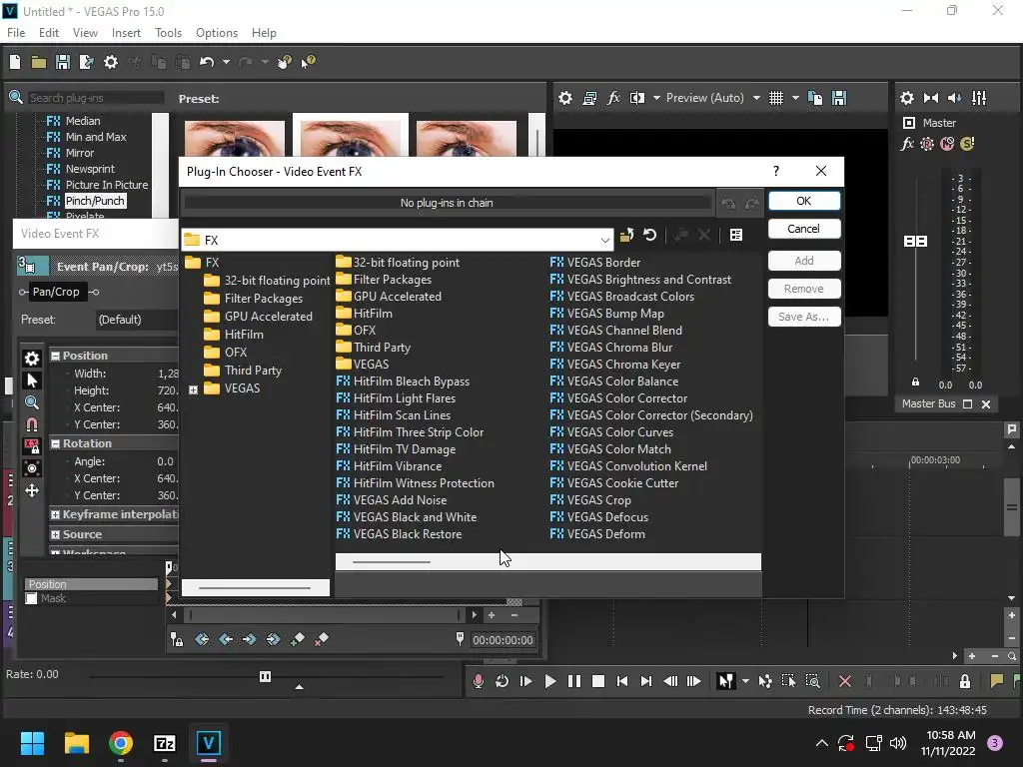Collapse the Position section in Pan/Crop
This screenshot has height=767, width=1023.
coord(56,357)
